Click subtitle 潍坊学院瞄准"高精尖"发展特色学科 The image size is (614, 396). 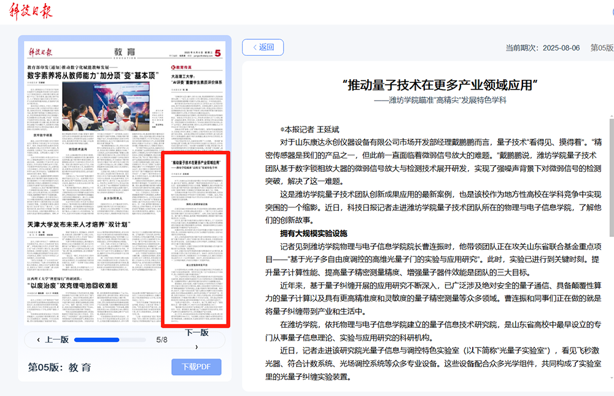[440, 100]
